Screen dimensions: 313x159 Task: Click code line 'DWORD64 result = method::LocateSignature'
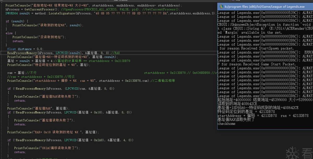pyautogui.click(x=111, y=13)
